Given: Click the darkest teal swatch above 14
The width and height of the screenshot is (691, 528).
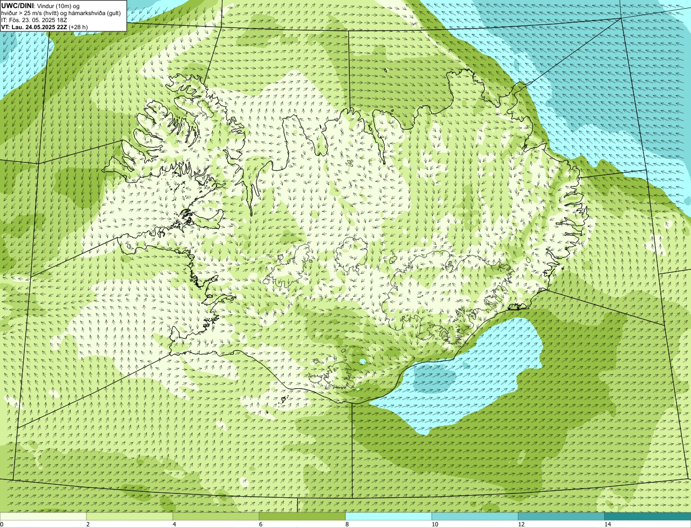Looking at the screenshot, I should pyautogui.click(x=648, y=517).
